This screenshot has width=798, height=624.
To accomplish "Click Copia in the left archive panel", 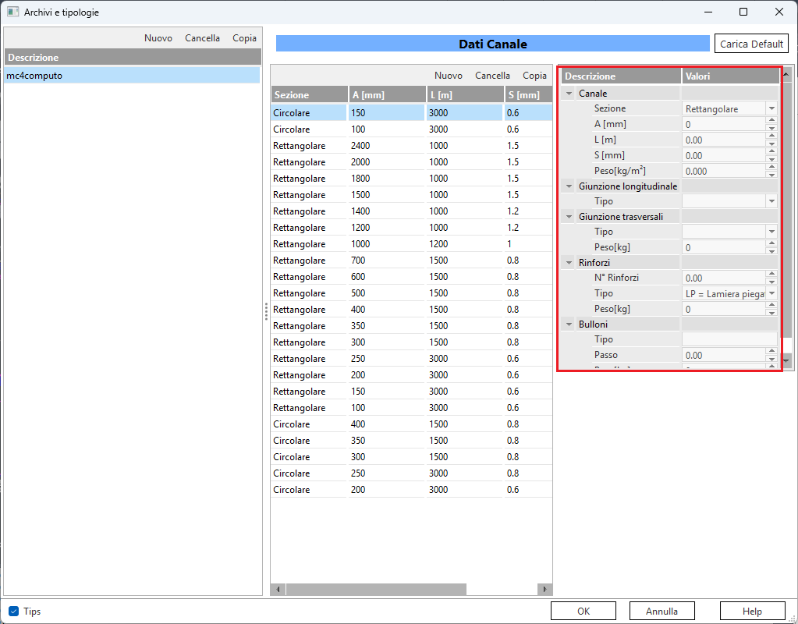I will point(244,38).
